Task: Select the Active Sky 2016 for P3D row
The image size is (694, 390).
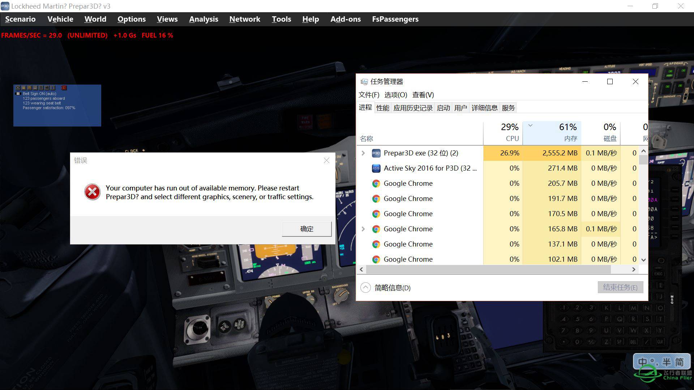Action: point(498,168)
